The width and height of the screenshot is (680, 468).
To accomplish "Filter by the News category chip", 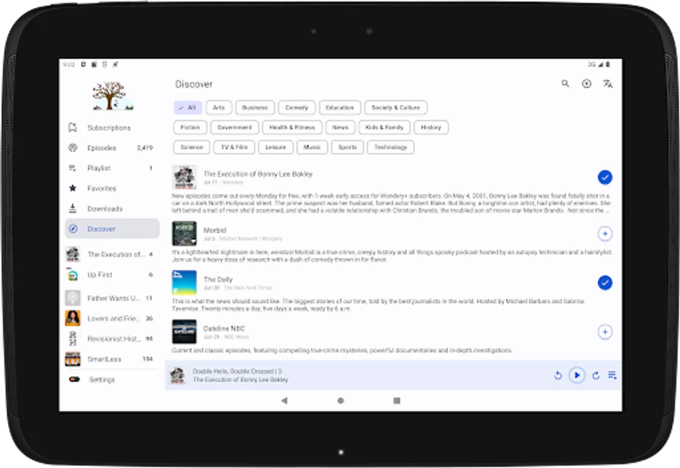I will click(341, 127).
